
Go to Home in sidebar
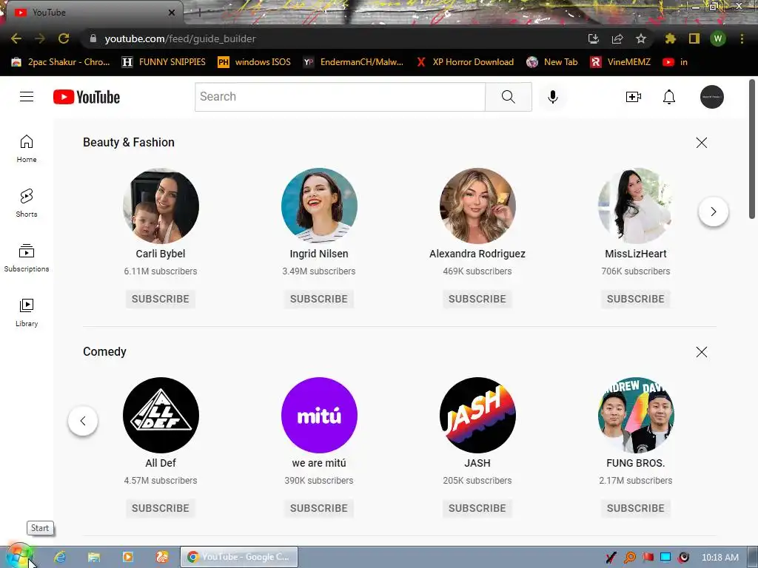pyautogui.click(x=27, y=148)
